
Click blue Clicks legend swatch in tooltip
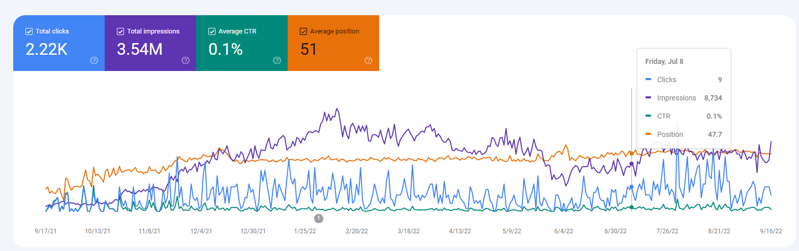(648, 80)
